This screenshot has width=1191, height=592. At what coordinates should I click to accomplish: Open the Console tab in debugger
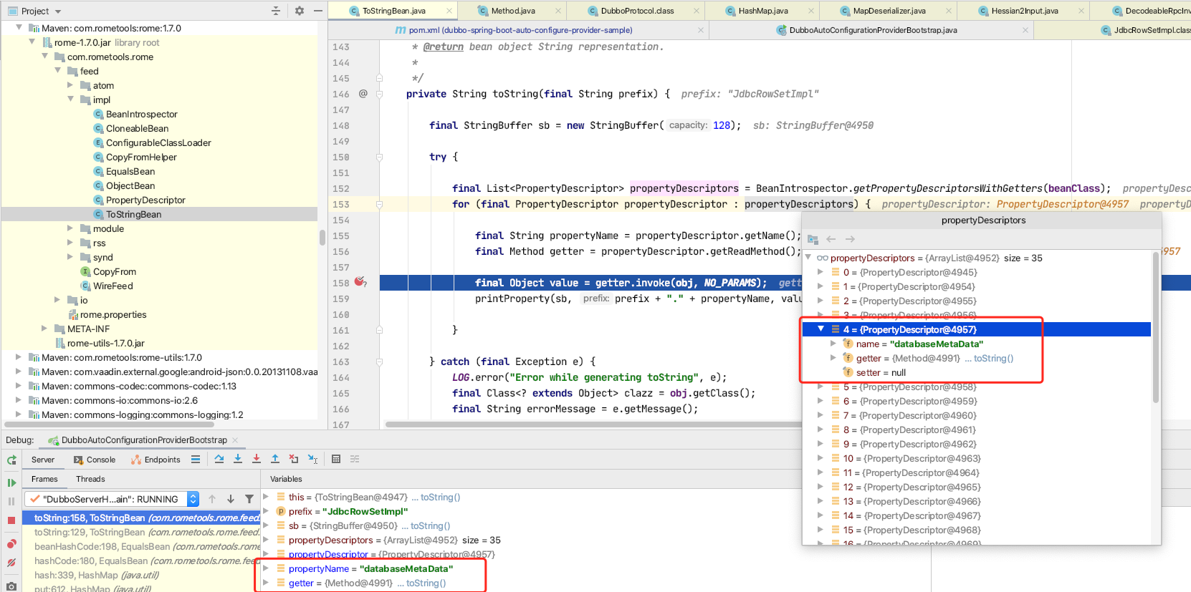click(x=95, y=460)
